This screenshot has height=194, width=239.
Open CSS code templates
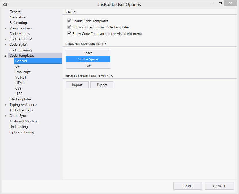pos(18,88)
